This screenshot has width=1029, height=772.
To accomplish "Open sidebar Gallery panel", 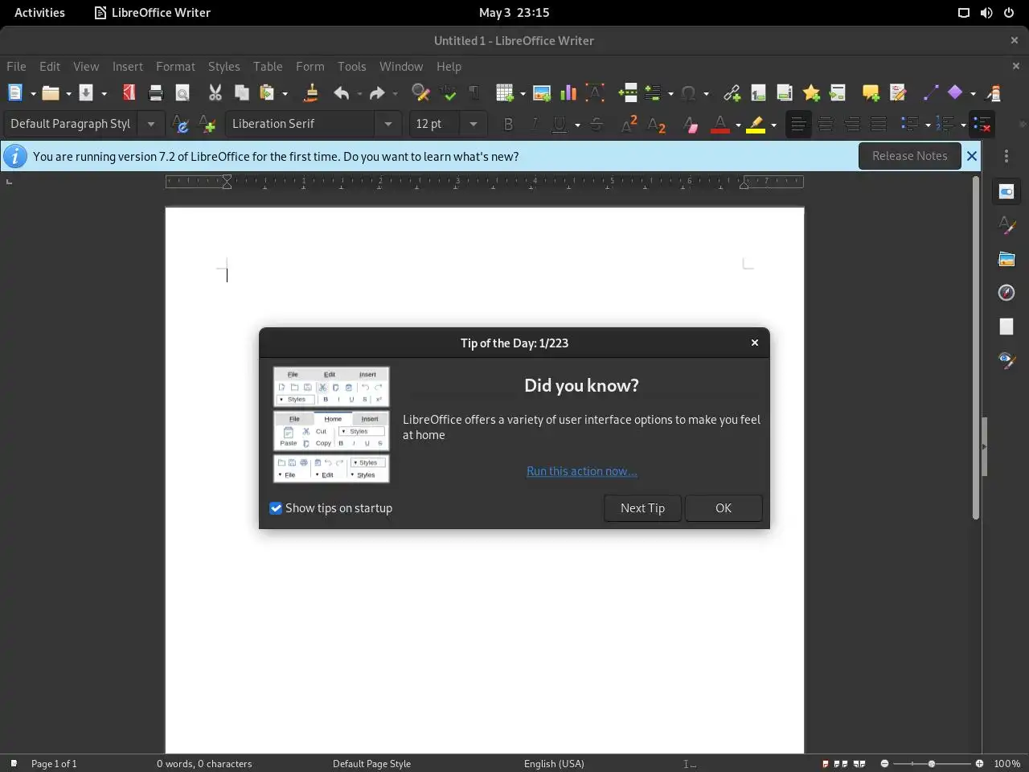I will pyautogui.click(x=1006, y=259).
